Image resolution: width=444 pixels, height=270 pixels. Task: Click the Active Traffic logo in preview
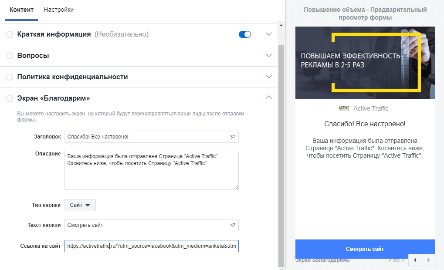point(344,108)
